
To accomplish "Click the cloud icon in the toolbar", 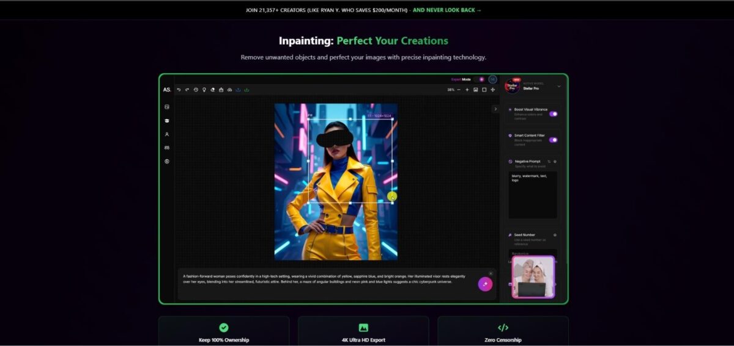I will tap(229, 90).
